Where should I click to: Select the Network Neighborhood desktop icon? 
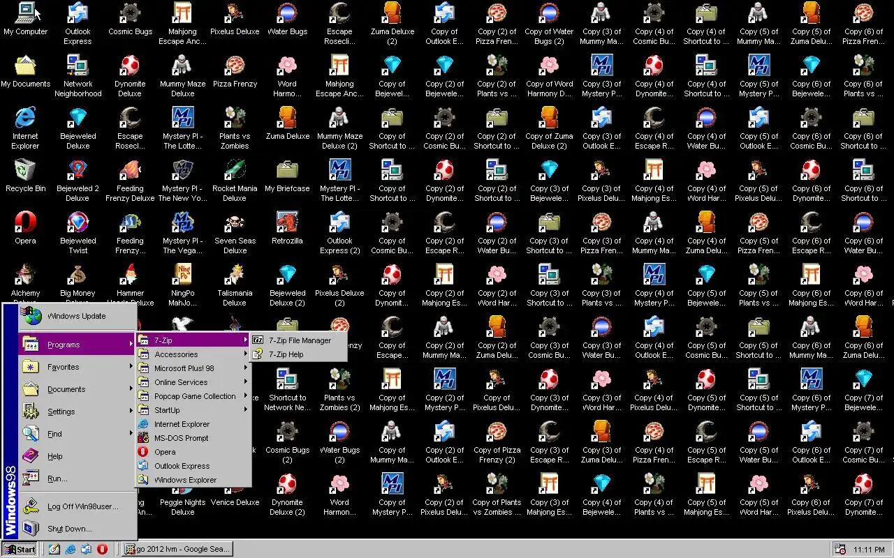click(x=78, y=76)
